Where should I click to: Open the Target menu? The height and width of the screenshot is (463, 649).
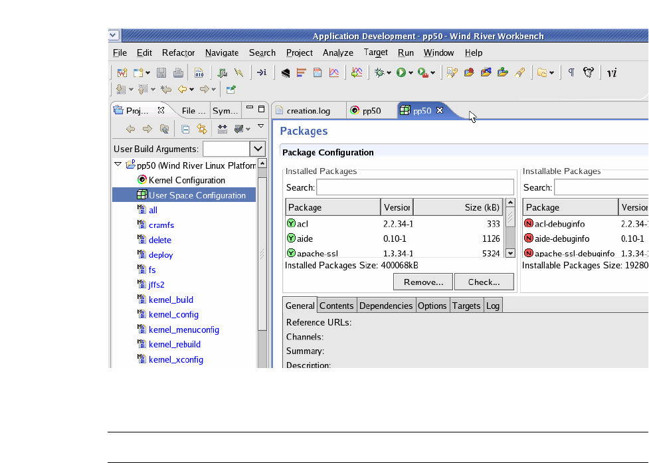pyautogui.click(x=375, y=52)
